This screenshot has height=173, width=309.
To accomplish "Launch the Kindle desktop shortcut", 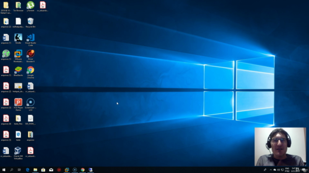I will point(18,38).
